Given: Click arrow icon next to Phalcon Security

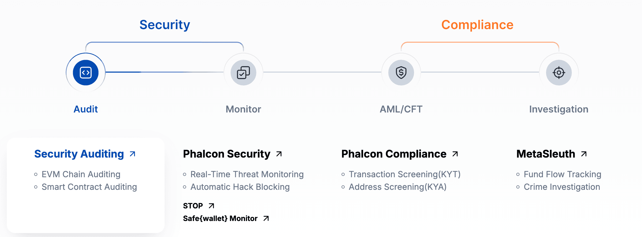Looking at the screenshot, I should coord(279,154).
